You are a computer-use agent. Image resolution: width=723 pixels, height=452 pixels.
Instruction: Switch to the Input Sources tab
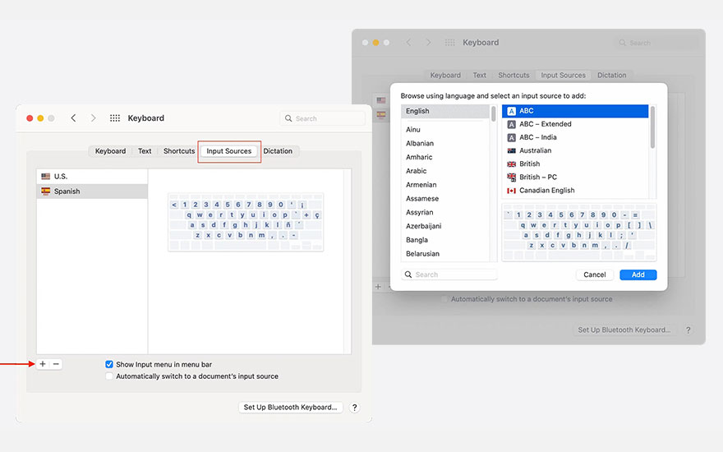pyautogui.click(x=229, y=151)
